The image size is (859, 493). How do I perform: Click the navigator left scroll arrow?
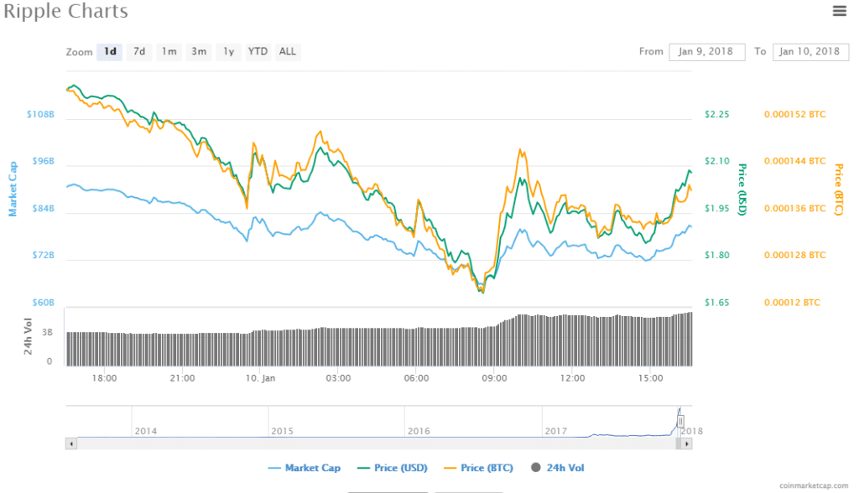[x=71, y=443]
